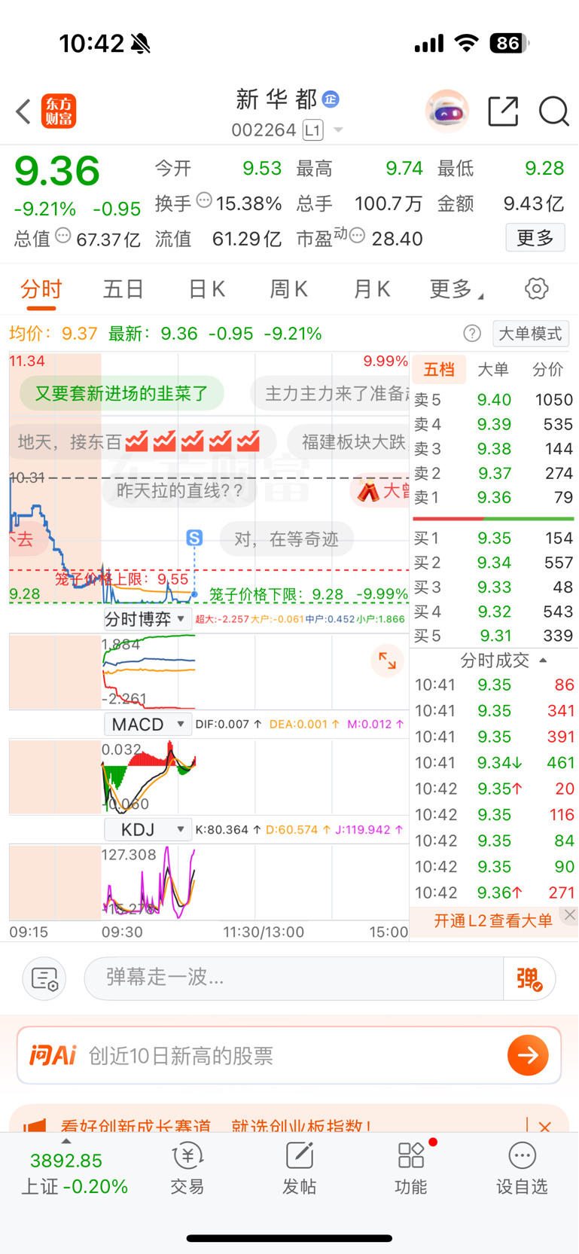This screenshot has height=1254, width=579.
Task: Tap info icon next to 总值
Action: pos(63,236)
